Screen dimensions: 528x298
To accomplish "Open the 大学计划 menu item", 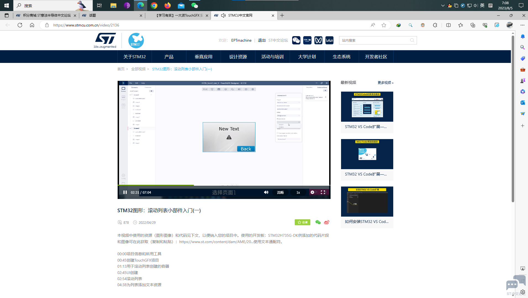I will click(307, 57).
